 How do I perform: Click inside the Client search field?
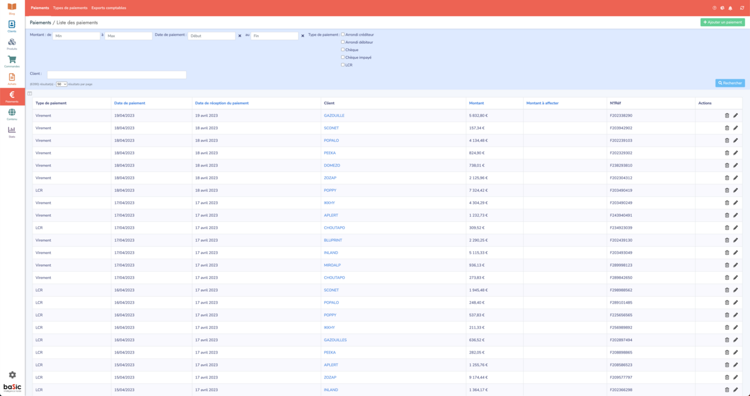[x=116, y=75]
